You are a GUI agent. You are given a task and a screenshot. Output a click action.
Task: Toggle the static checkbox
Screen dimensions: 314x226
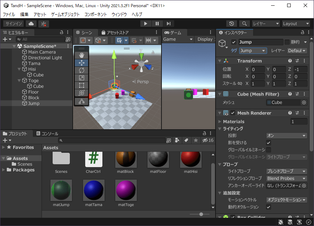287,42
